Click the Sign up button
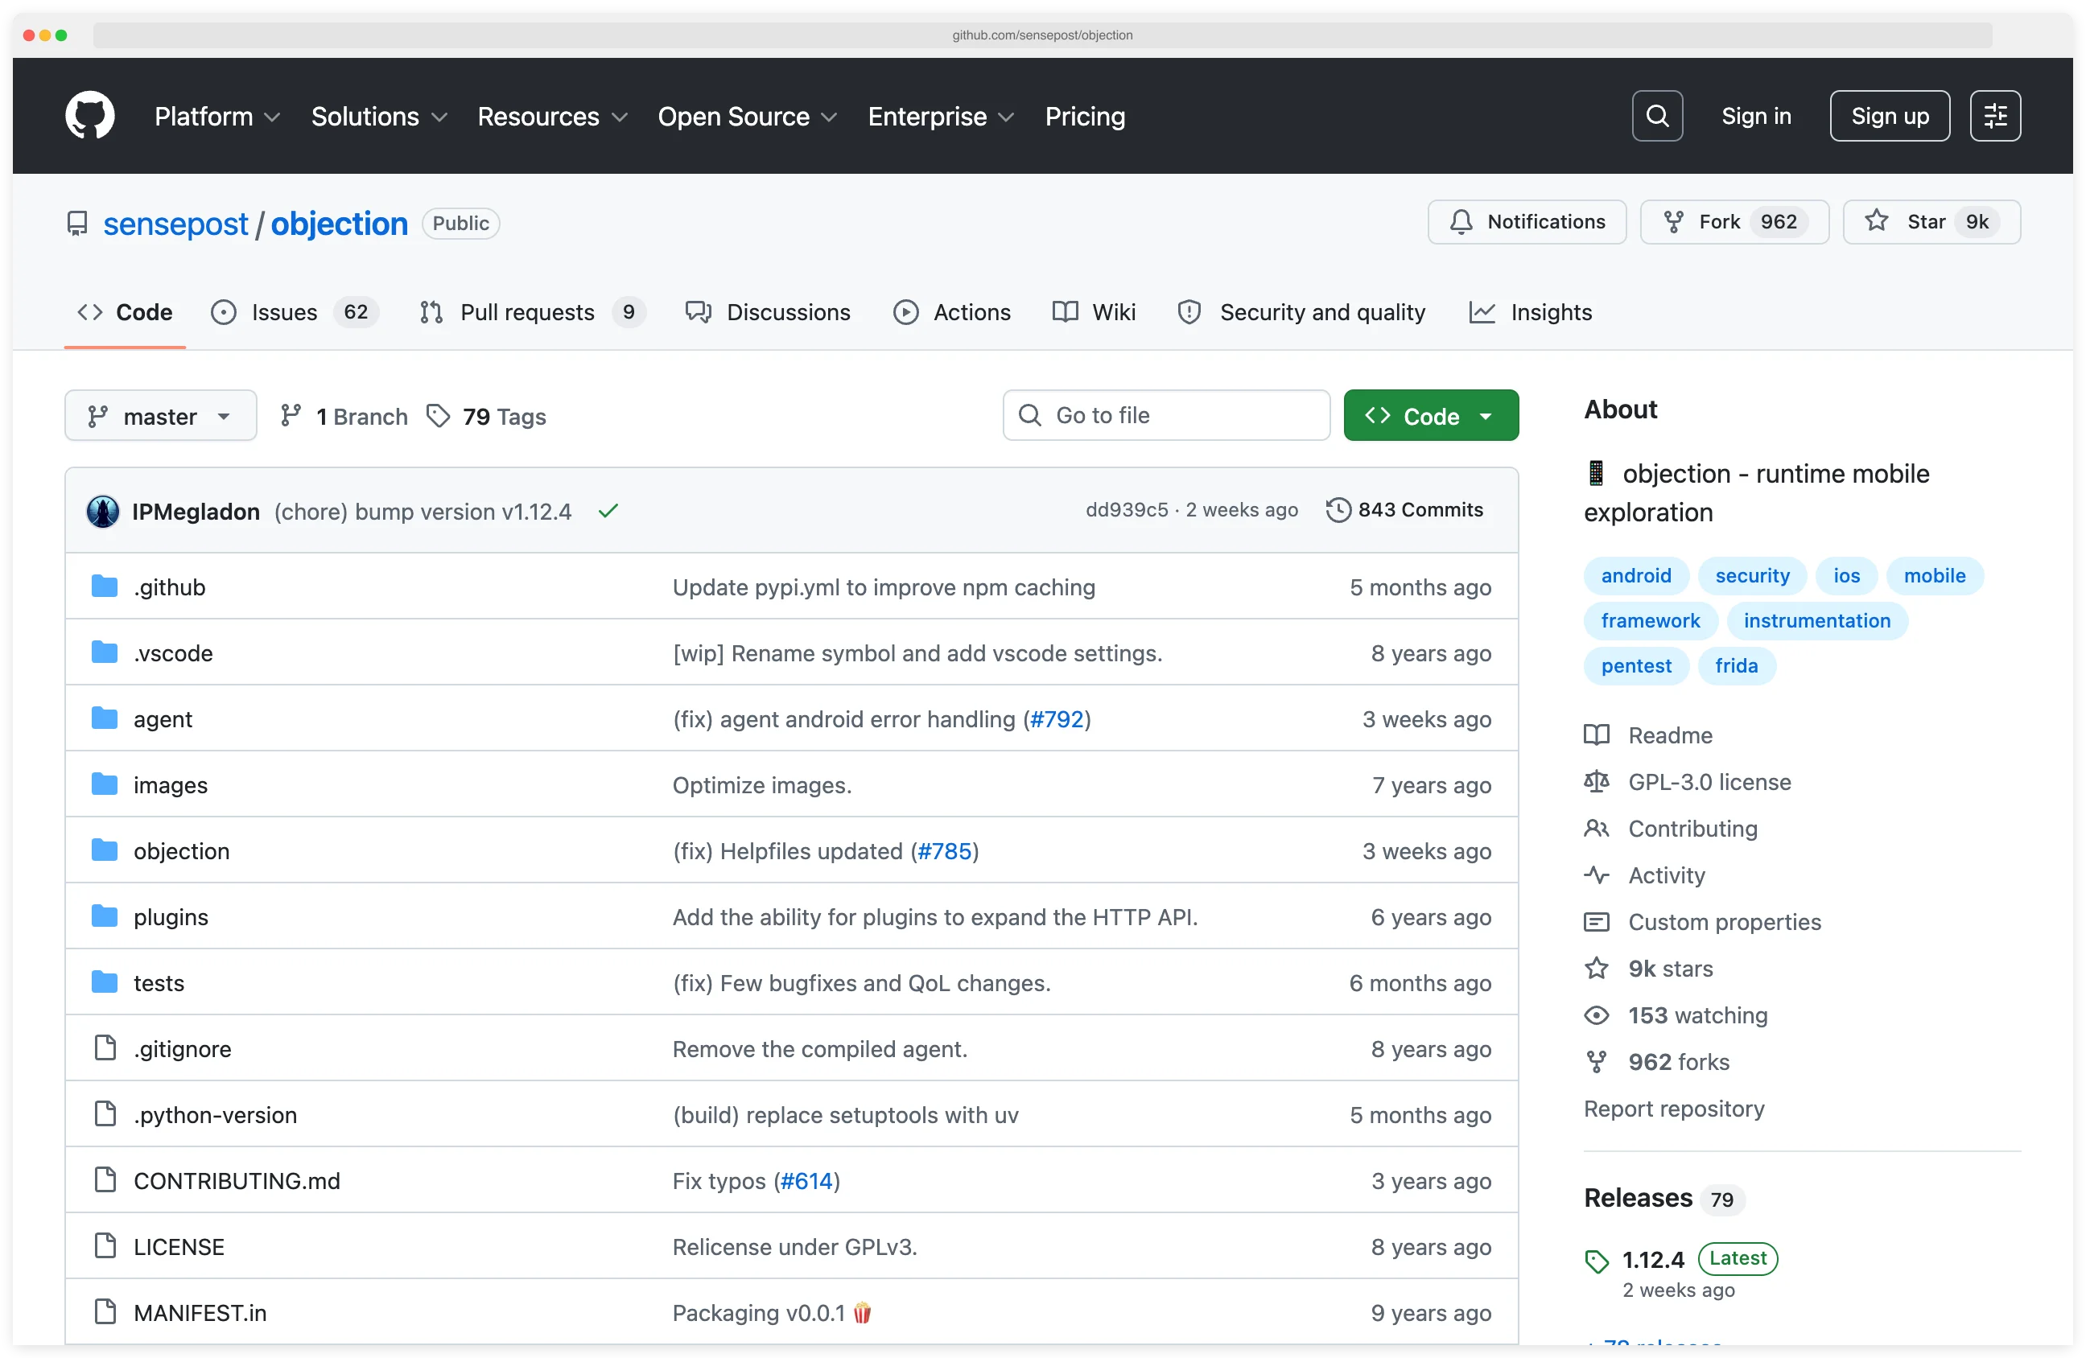 1889,115
